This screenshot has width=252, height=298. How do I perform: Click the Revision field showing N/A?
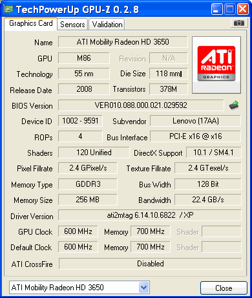(x=169, y=58)
